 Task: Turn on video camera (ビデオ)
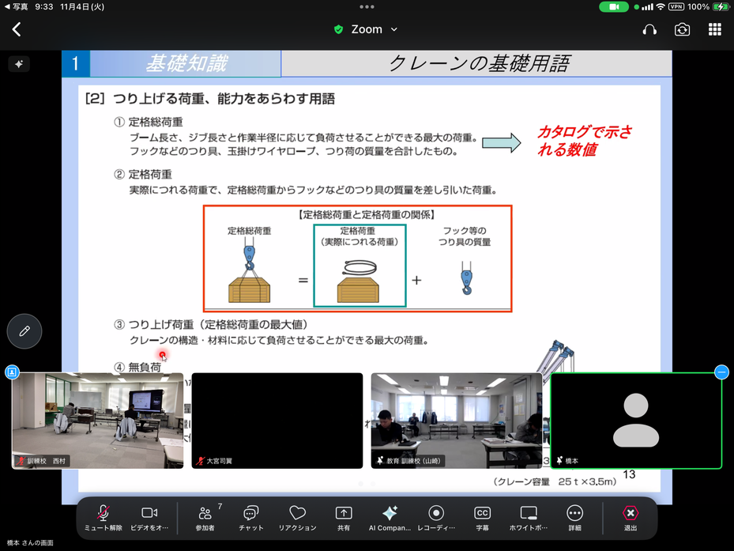pyautogui.click(x=149, y=518)
